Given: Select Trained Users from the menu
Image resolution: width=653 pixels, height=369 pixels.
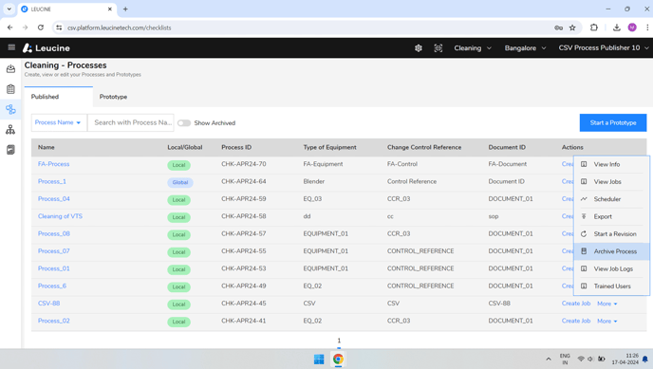Looking at the screenshot, I should click(612, 286).
